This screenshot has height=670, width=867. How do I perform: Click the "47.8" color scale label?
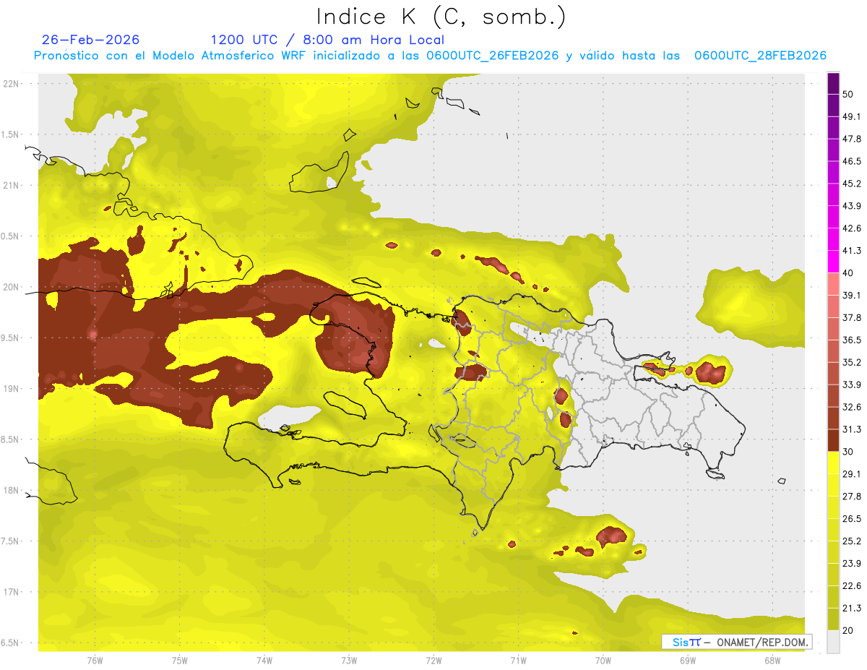click(x=852, y=139)
